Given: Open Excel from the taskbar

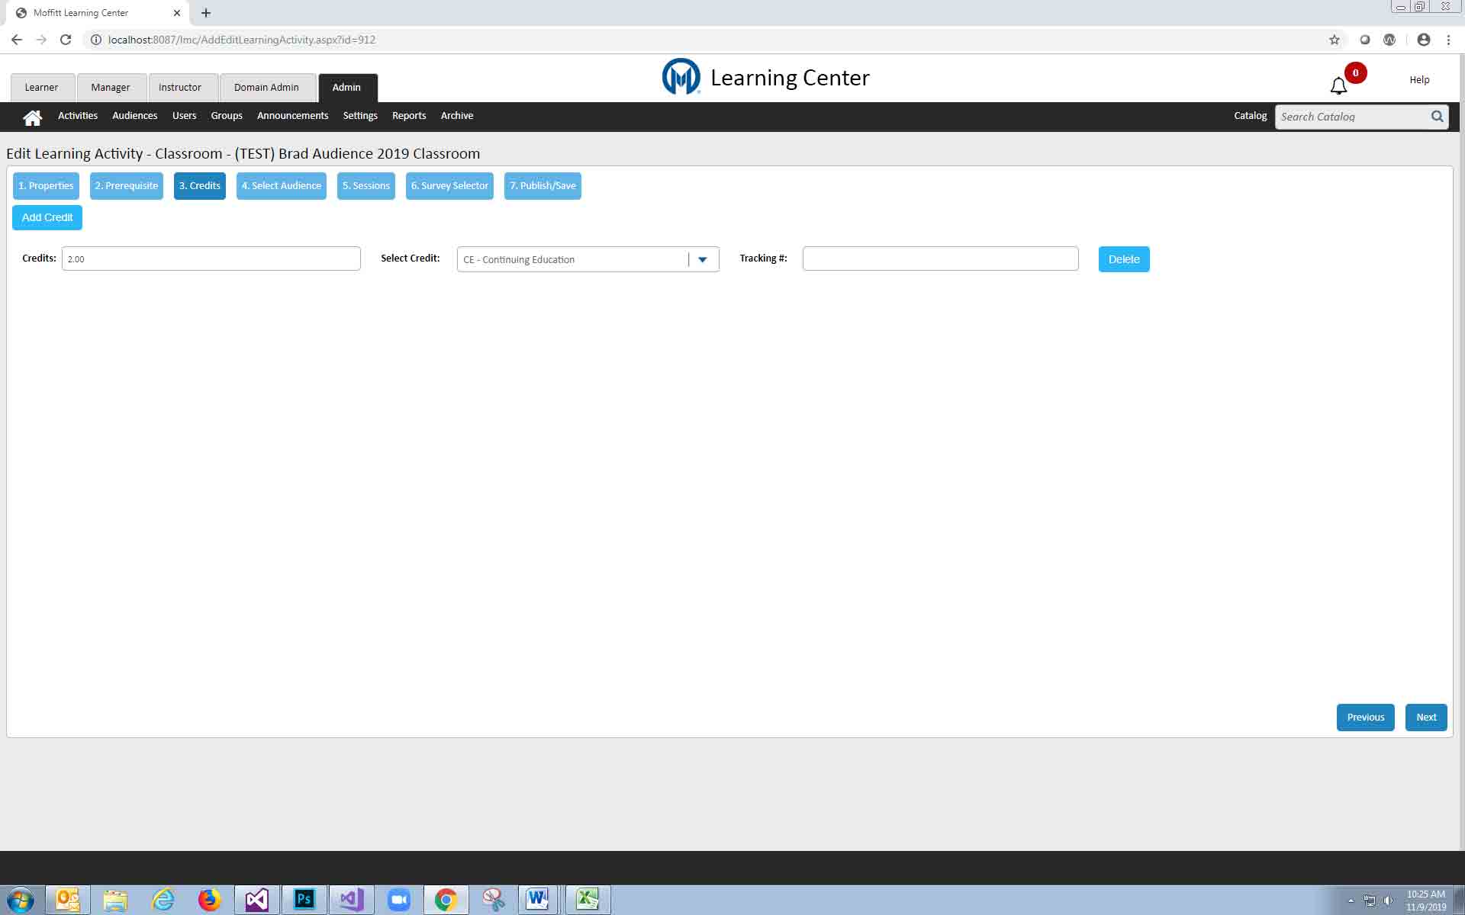Looking at the screenshot, I should [587, 900].
